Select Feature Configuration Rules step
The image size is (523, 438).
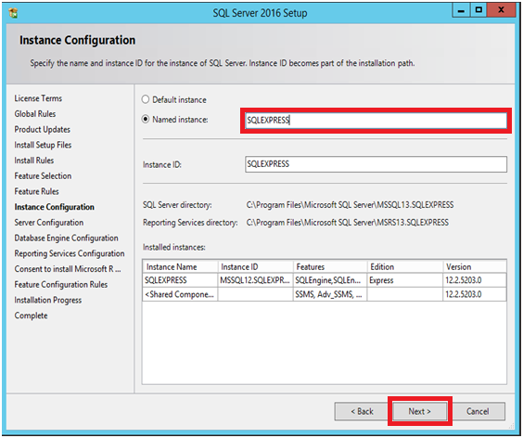tap(61, 285)
